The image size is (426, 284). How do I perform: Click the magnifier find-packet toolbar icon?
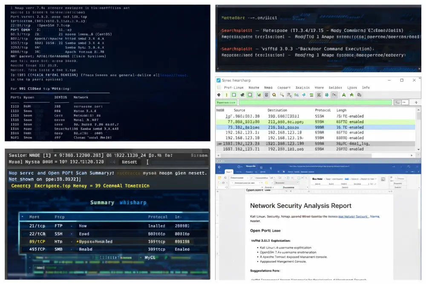pos(274,95)
